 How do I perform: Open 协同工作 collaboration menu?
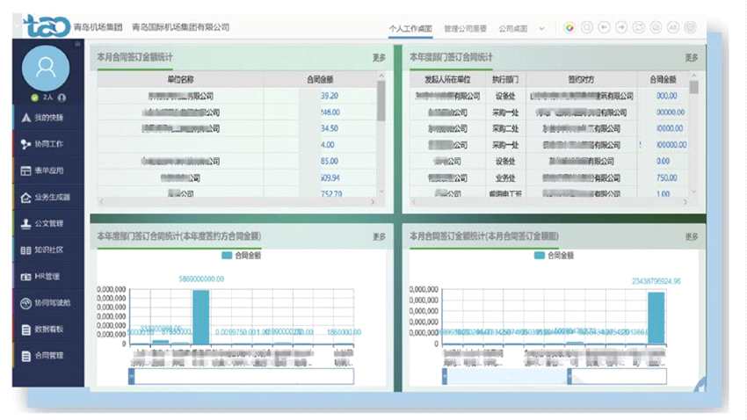click(x=48, y=144)
